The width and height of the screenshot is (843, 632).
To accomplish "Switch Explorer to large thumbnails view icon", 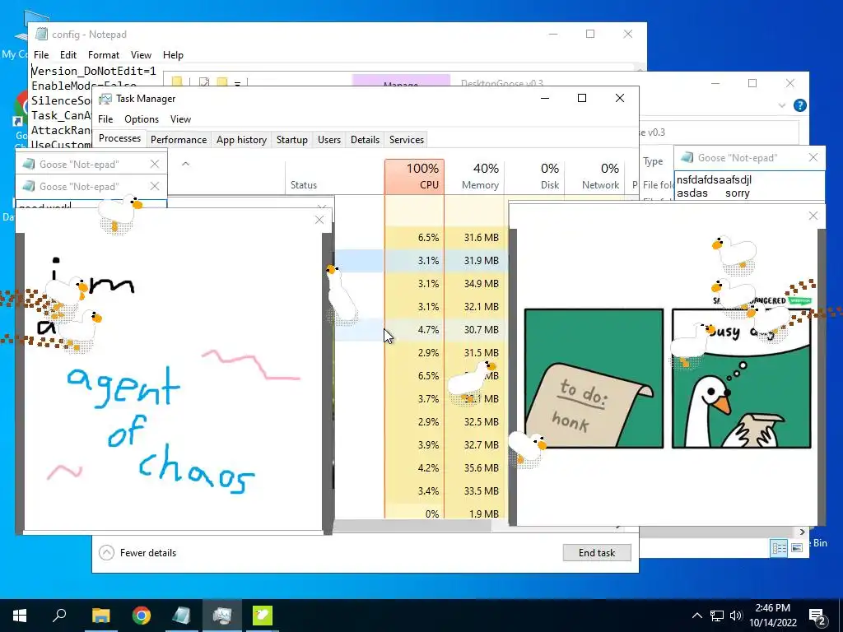I will pos(797,547).
